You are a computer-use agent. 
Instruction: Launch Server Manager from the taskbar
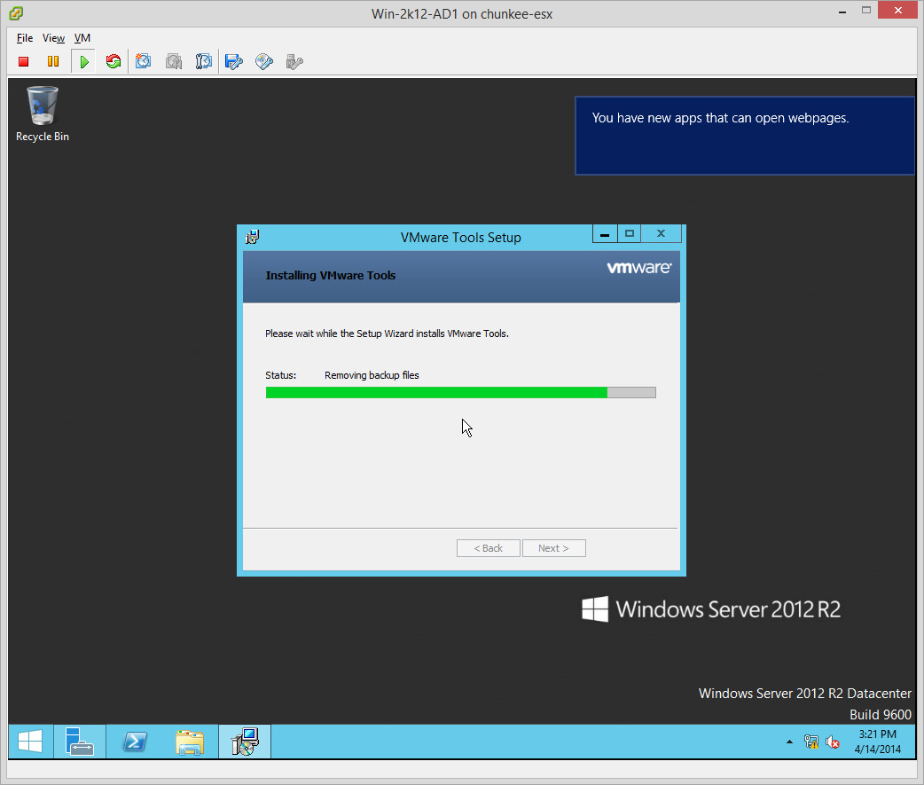tap(79, 742)
